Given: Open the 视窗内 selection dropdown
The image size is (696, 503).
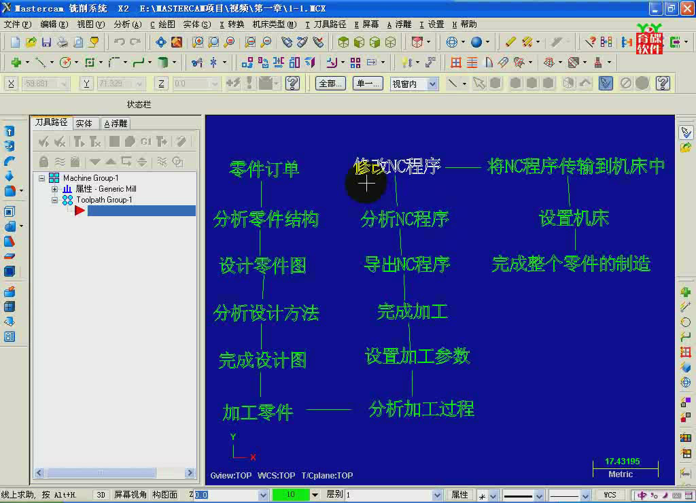Looking at the screenshot, I should pyautogui.click(x=432, y=84).
